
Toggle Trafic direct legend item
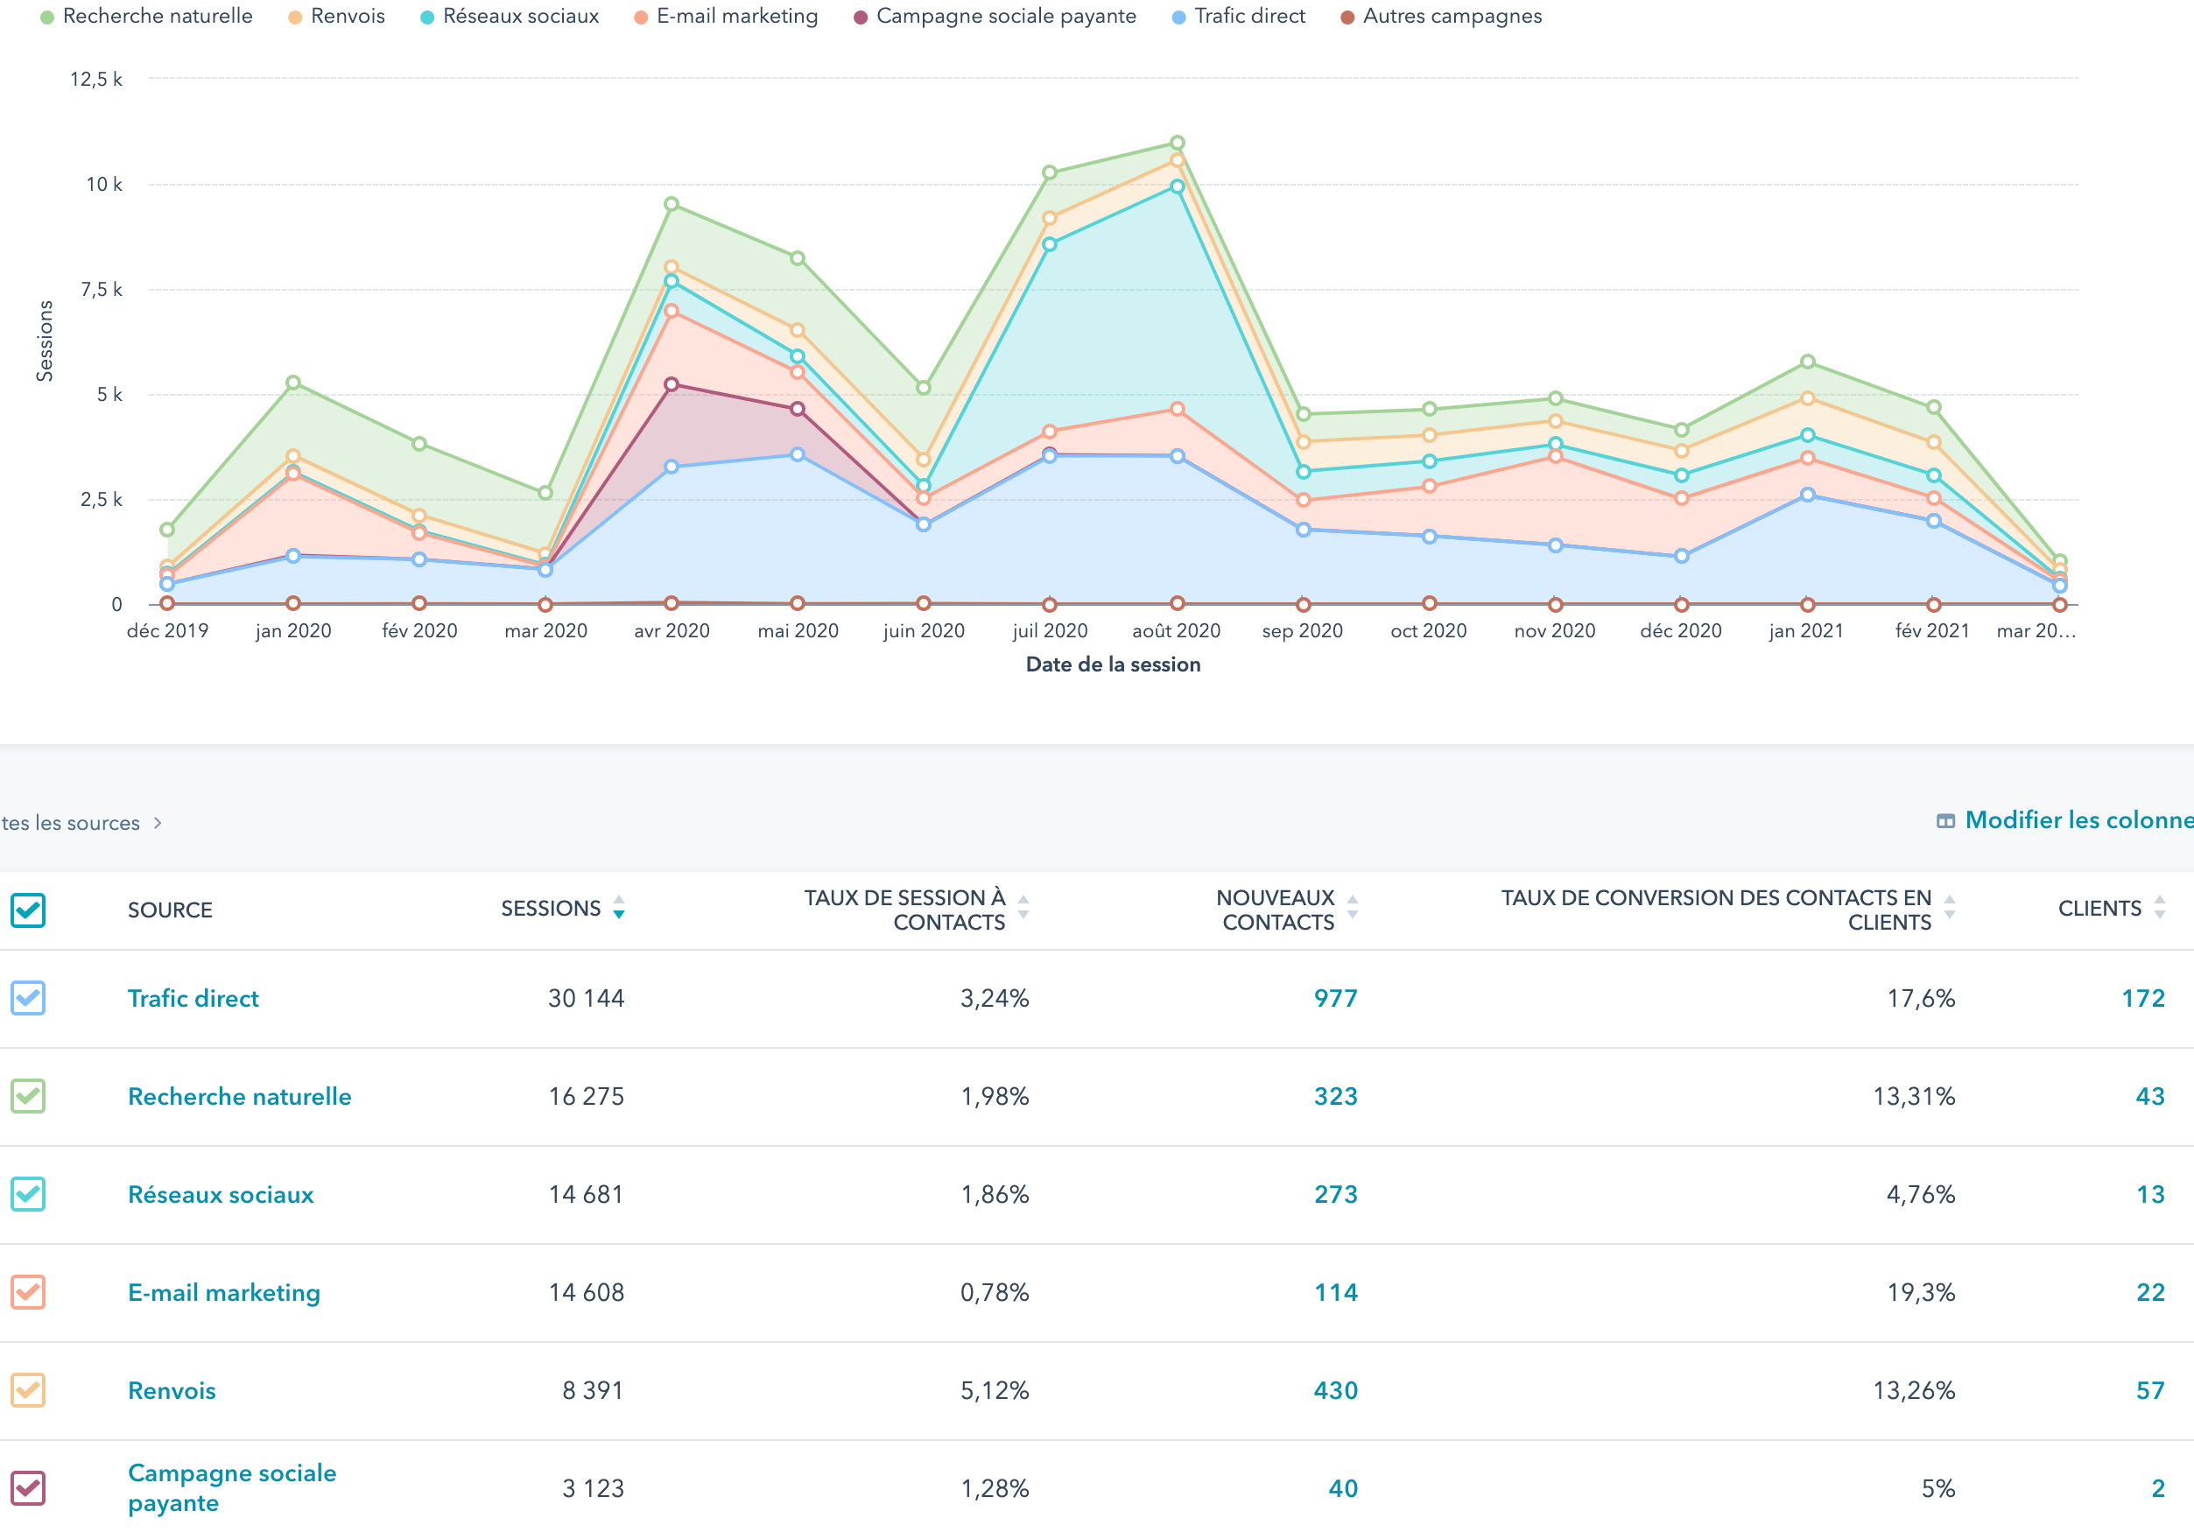coord(1239,17)
